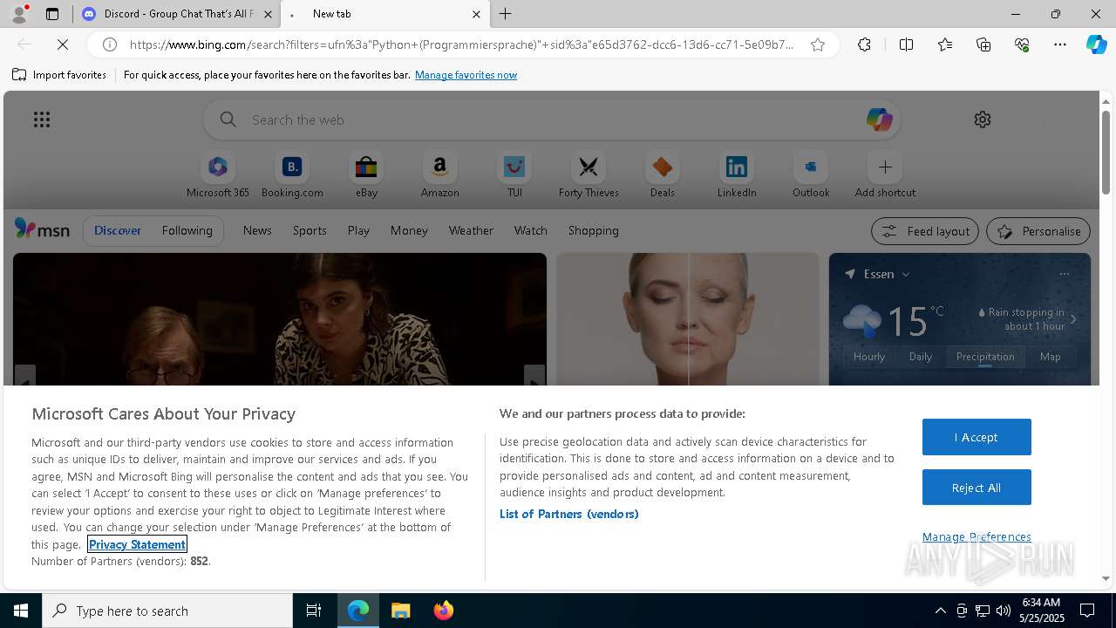Open the News menu item

(x=257, y=230)
